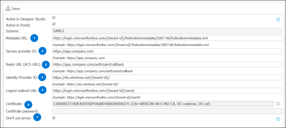Screen dimensions: 286x128
Task: Click the Metadata URL input field
Action: [167, 38]
